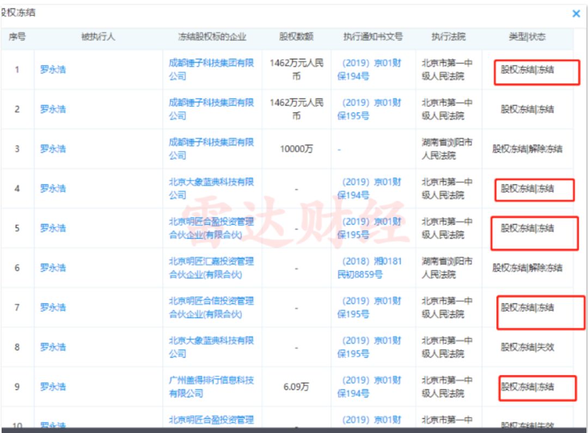Open notice (2019)京01财保195号 in row 5

[369, 228]
